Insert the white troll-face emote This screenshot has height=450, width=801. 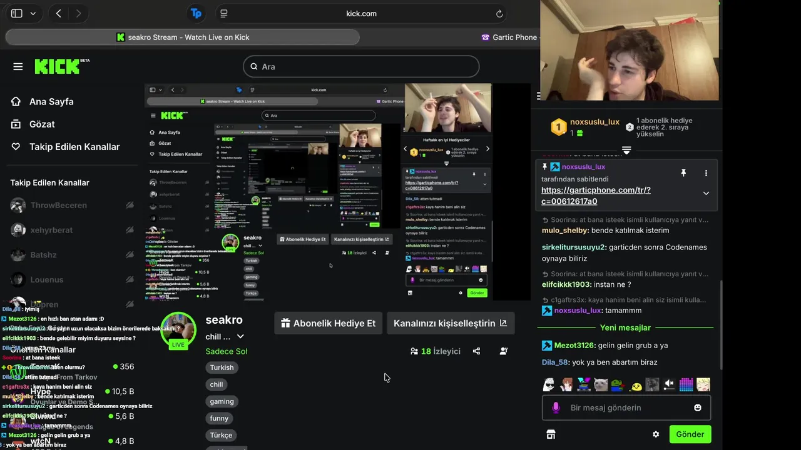[x=549, y=384]
